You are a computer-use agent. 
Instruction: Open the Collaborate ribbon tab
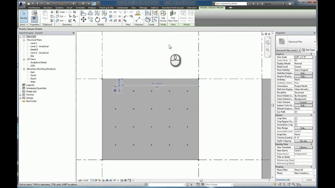click(122, 8)
